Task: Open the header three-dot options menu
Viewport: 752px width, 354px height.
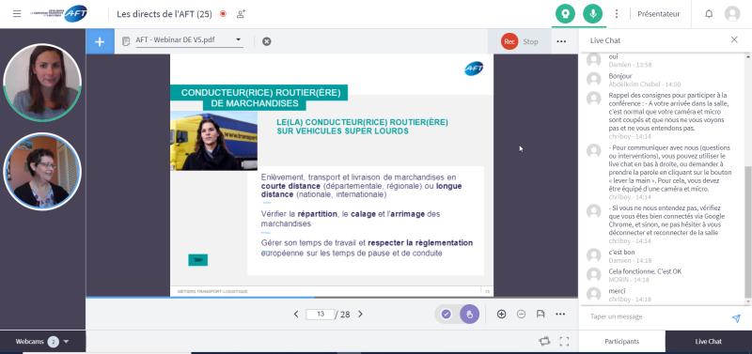Action: (617, 14)
